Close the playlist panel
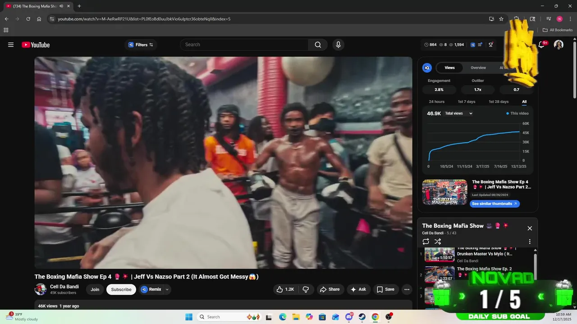 530,228
